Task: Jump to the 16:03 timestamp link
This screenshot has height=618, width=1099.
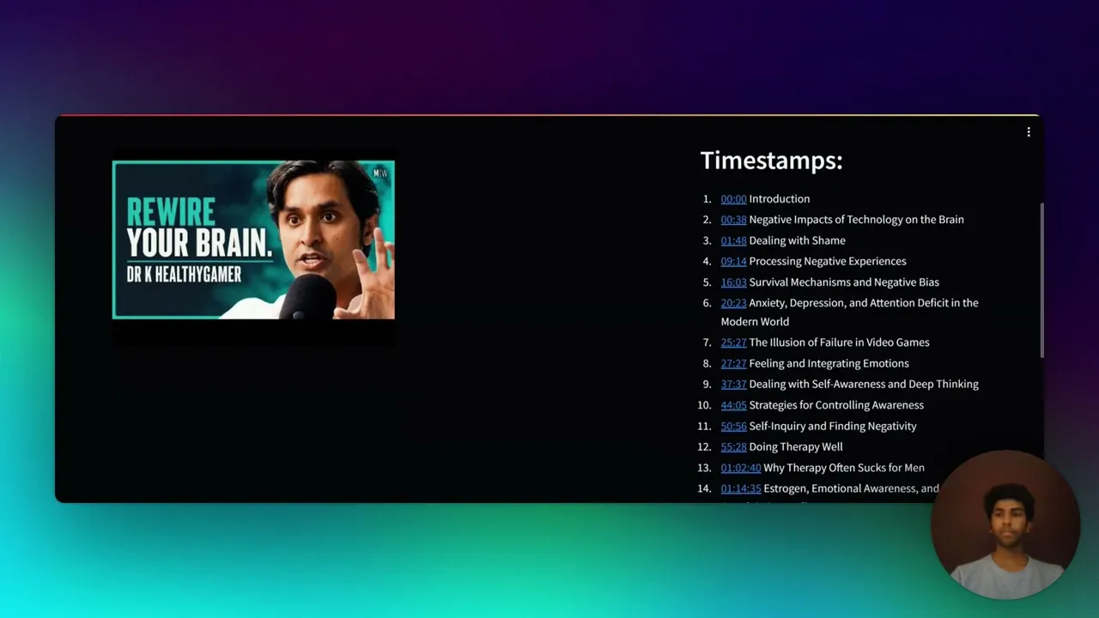Action: [733, 282]
